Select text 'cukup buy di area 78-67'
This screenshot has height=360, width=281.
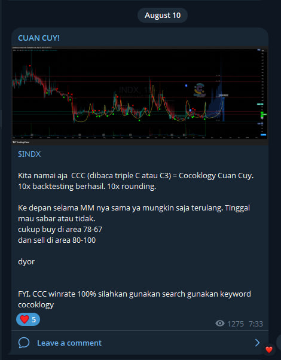click(60, 230)
